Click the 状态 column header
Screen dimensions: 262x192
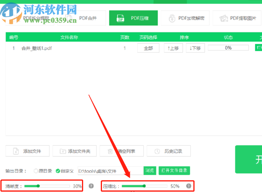[228, 37]
